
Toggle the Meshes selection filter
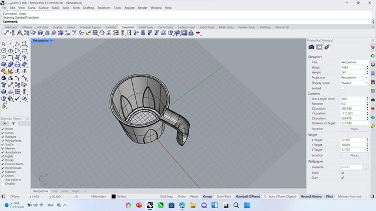[3, 148]
